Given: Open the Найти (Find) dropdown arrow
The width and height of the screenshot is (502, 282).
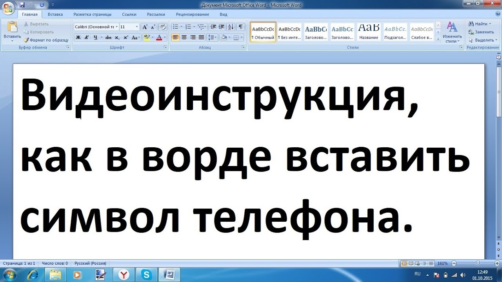Looking at the screenshot, I should [x=490, y=24].
